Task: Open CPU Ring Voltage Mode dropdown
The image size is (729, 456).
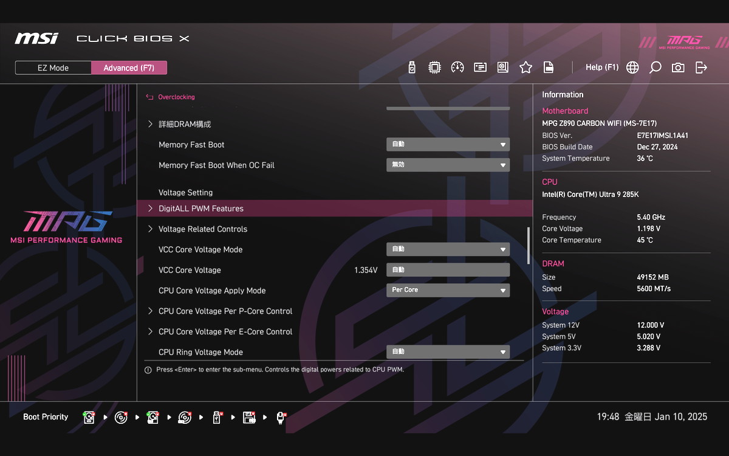Action: tap(448, 351)
